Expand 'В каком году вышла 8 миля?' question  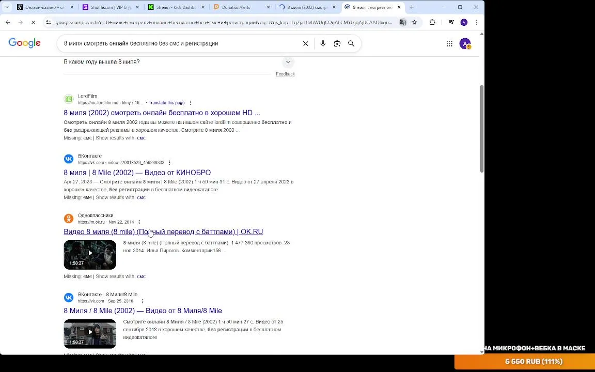pyautogui.click(x=288, y=62)
